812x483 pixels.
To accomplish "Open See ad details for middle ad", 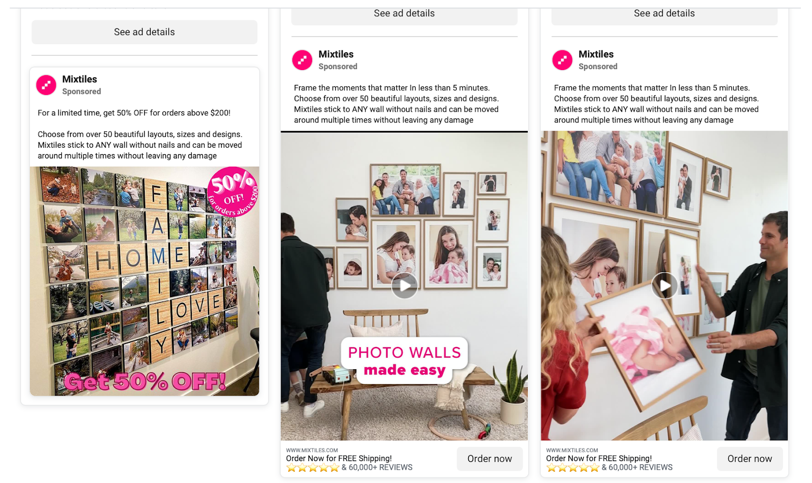I will [404, 14].
